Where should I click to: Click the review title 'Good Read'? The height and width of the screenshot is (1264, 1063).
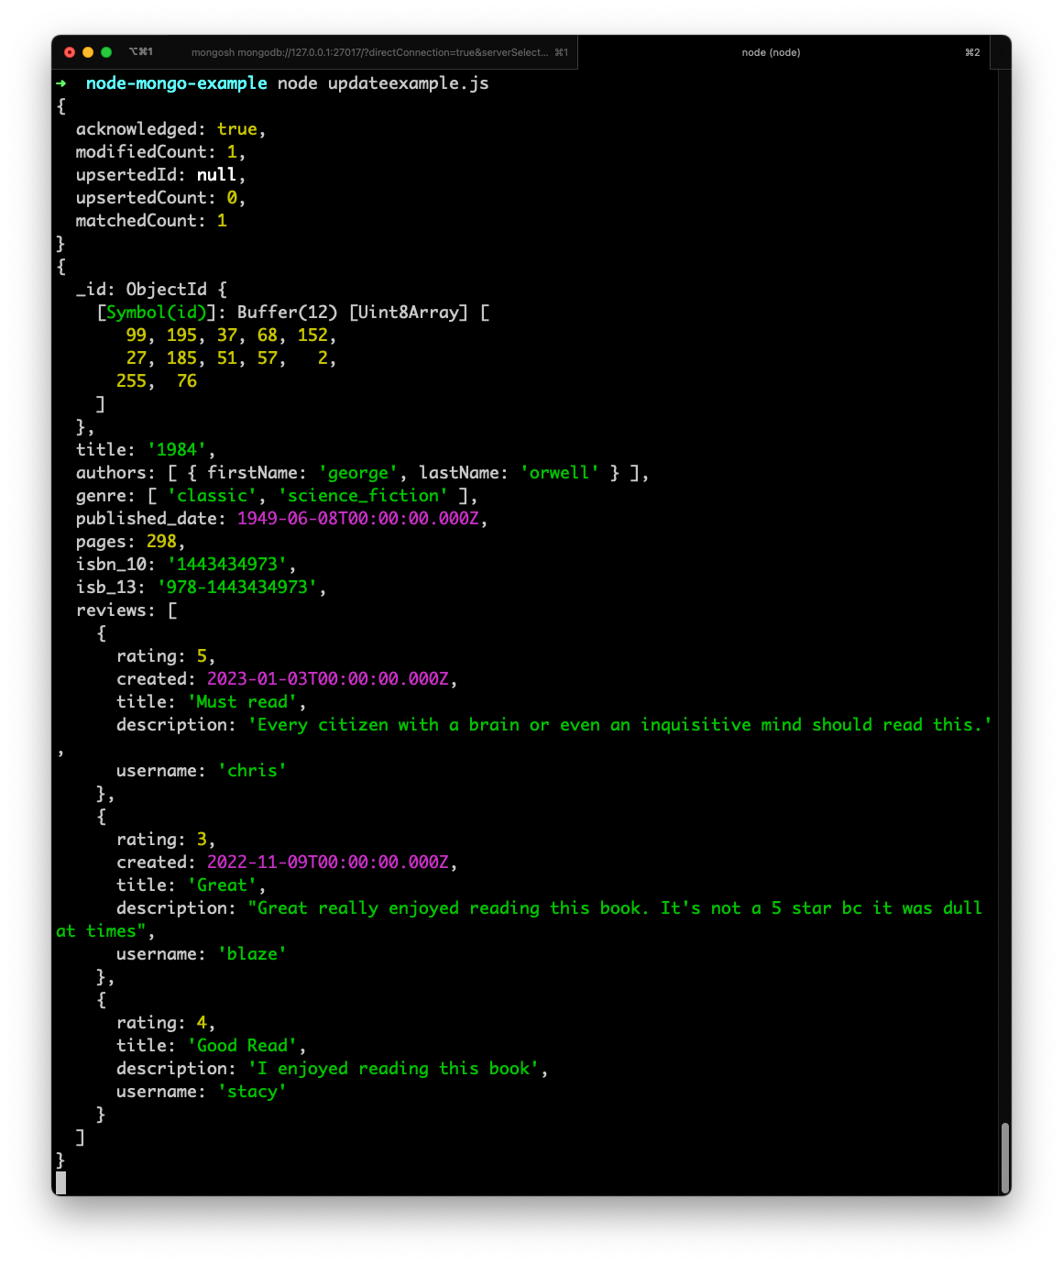pos(242,1046)
